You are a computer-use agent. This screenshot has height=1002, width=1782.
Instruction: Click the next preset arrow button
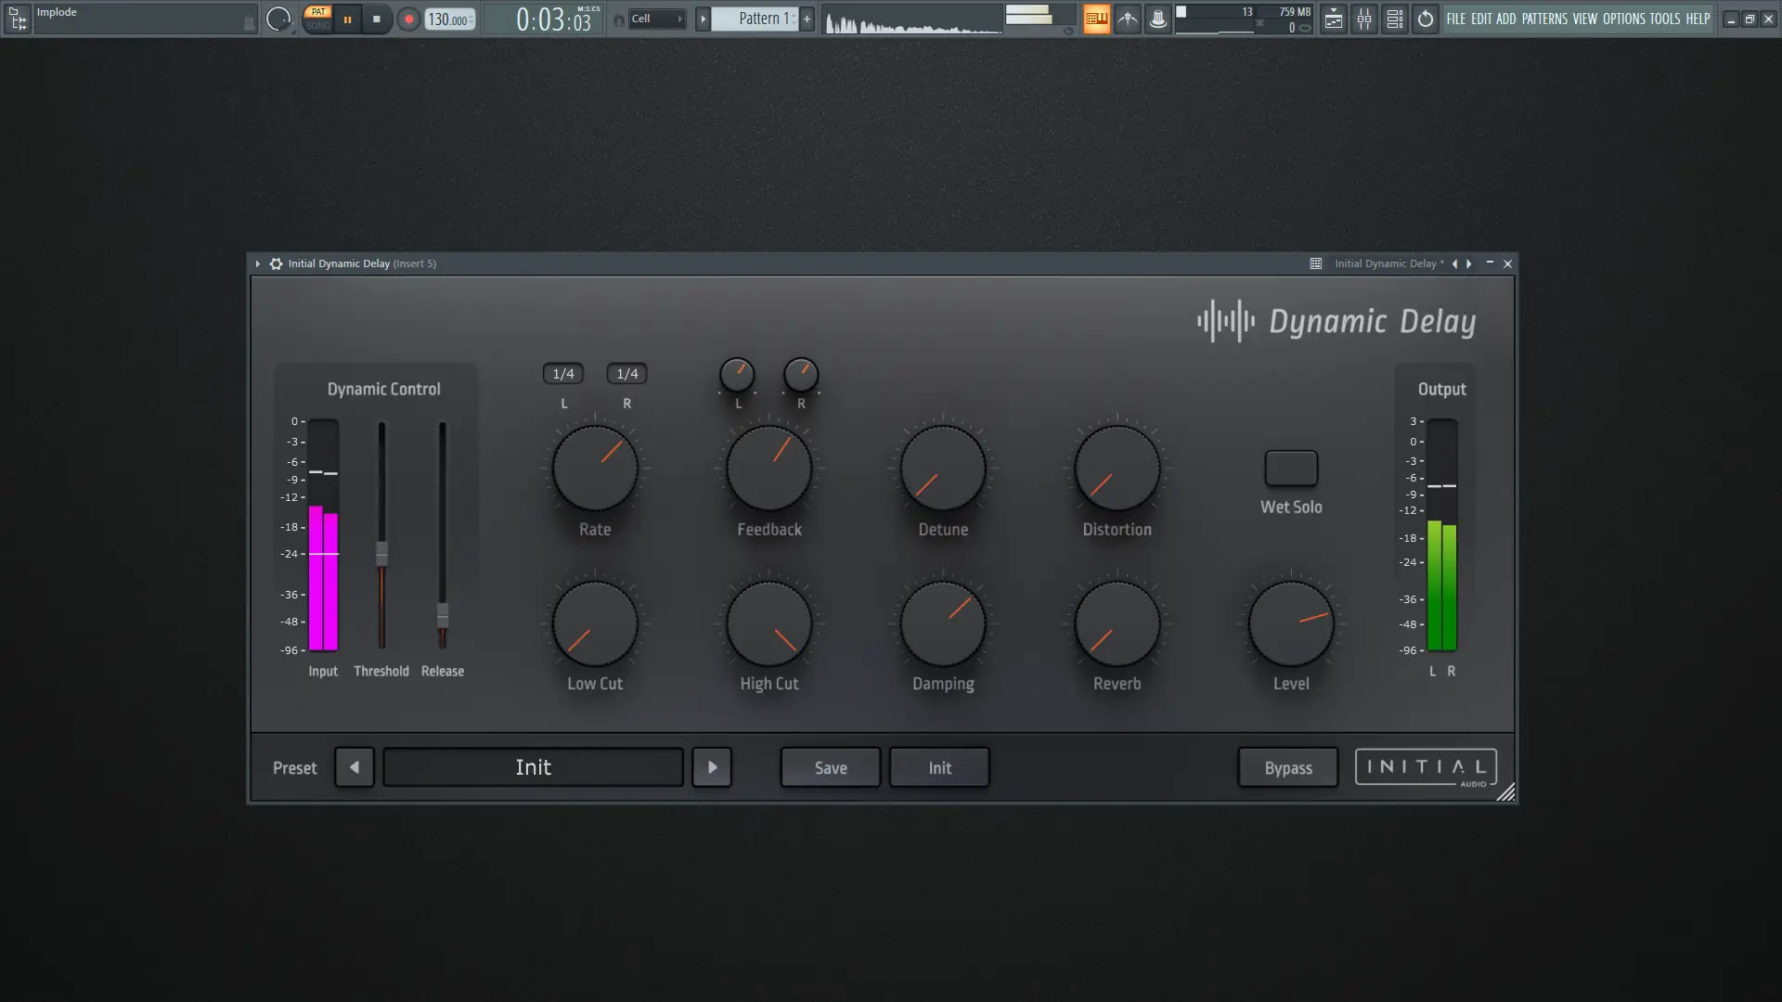click(712, 767)
